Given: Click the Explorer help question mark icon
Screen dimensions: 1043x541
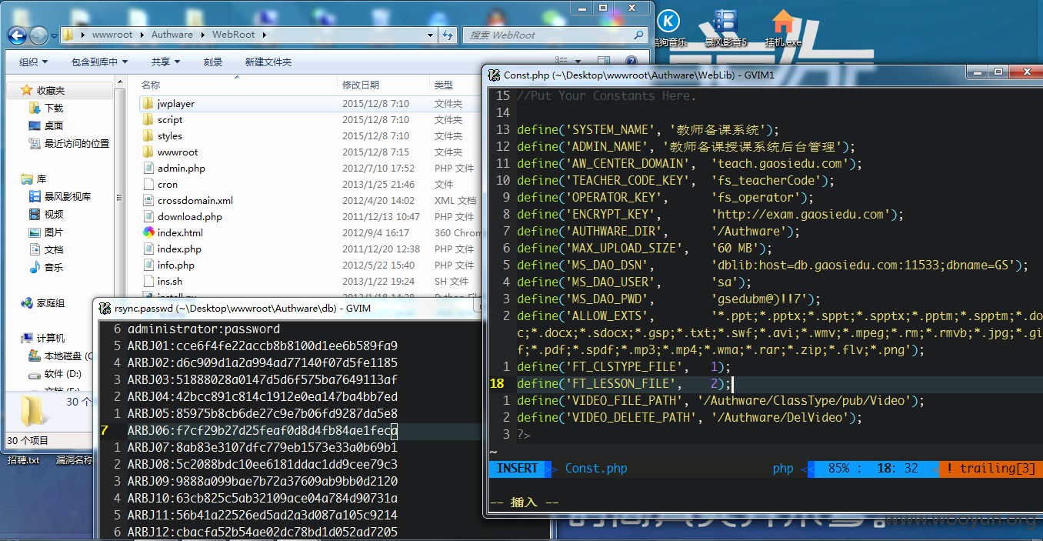Looking at the screenshot, I should (630, 62).
